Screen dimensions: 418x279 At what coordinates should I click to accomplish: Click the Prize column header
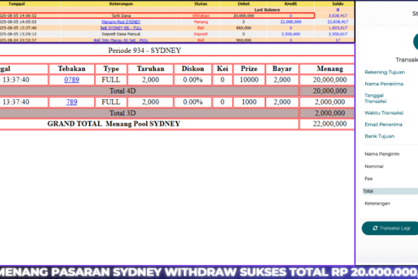click(249, 69)
